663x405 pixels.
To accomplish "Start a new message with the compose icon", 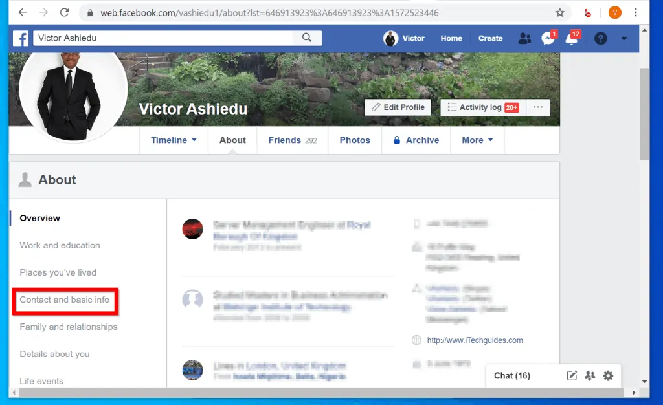I will (572, 375).
